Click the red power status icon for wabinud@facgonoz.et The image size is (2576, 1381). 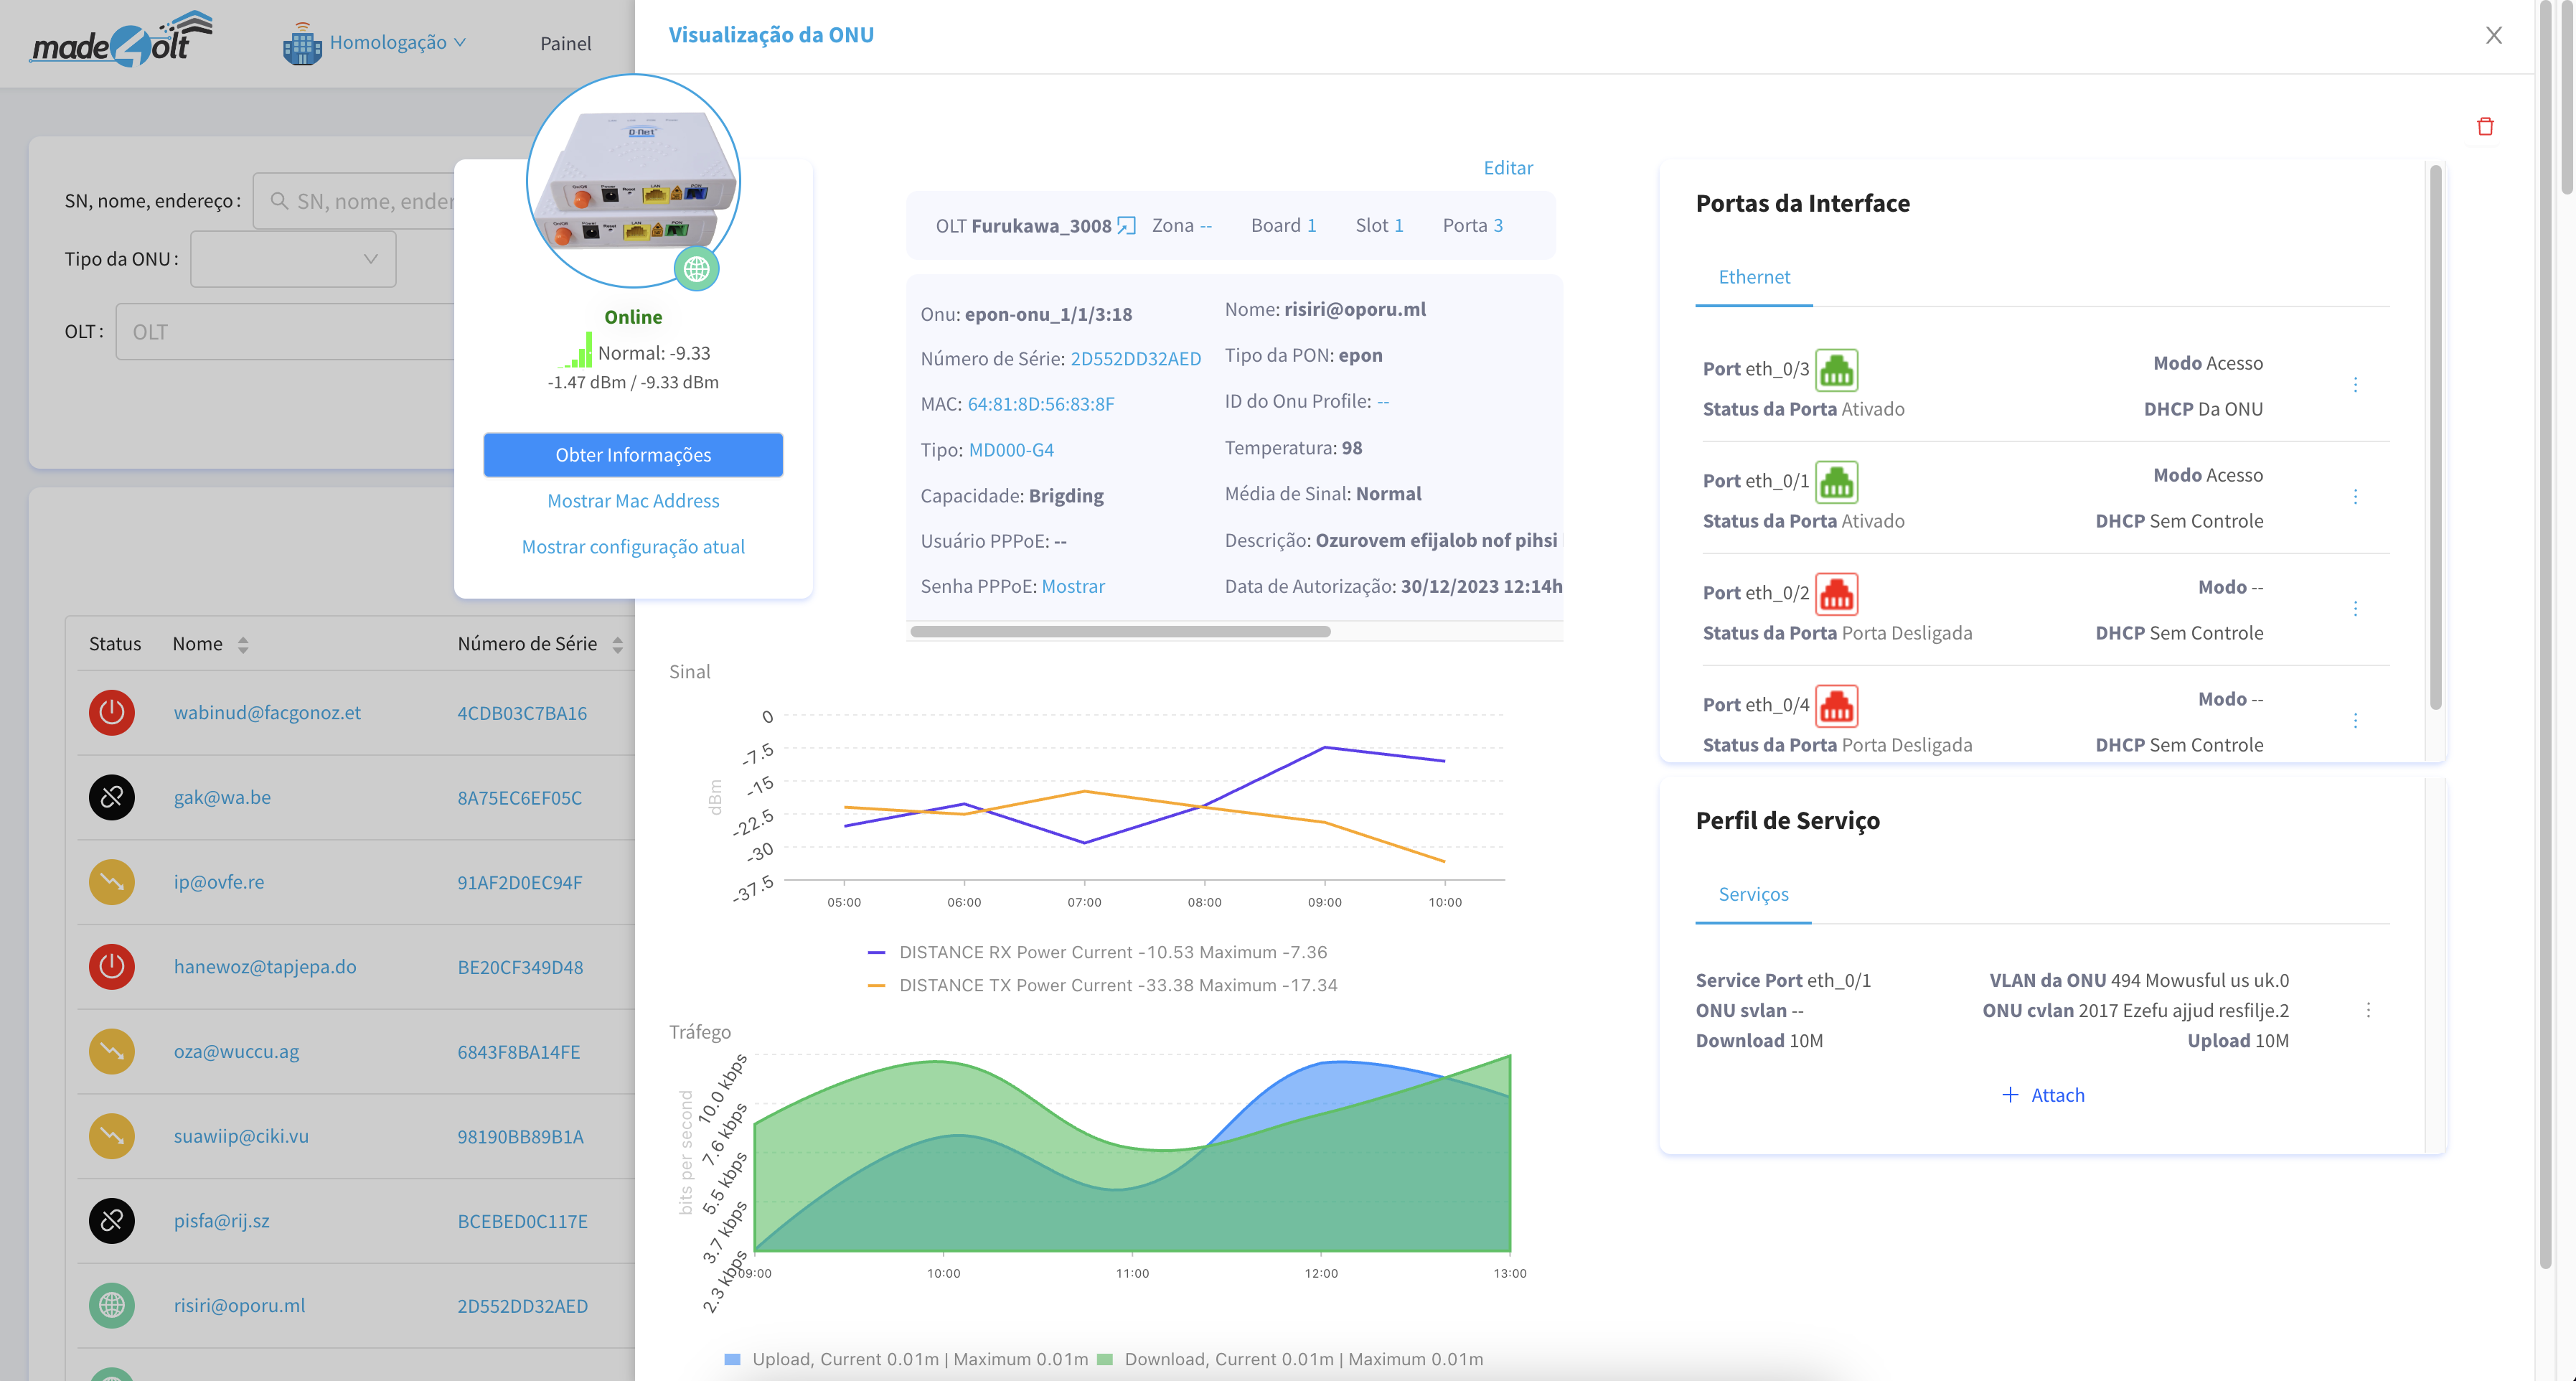112,712
